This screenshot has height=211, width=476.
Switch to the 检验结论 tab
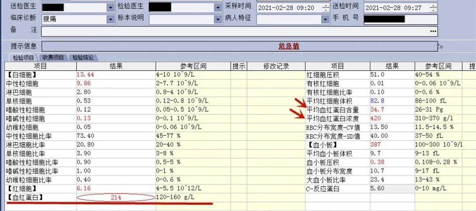[x=83, y=57]
